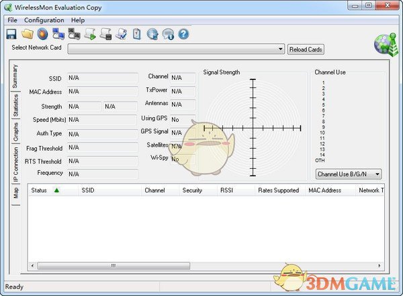
Task: Click the RTS Threshold value field
Action: click(103, 161)
